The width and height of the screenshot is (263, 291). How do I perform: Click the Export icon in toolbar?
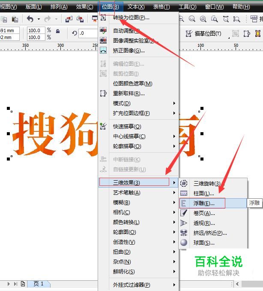[80, 19]
